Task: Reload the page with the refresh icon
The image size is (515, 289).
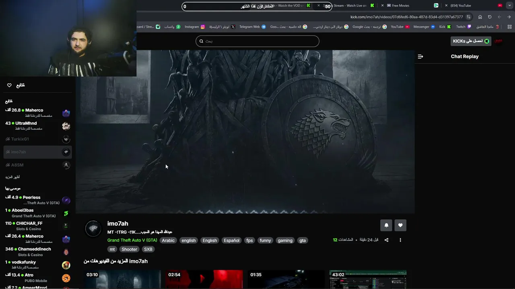Action: tap(490, 17)
